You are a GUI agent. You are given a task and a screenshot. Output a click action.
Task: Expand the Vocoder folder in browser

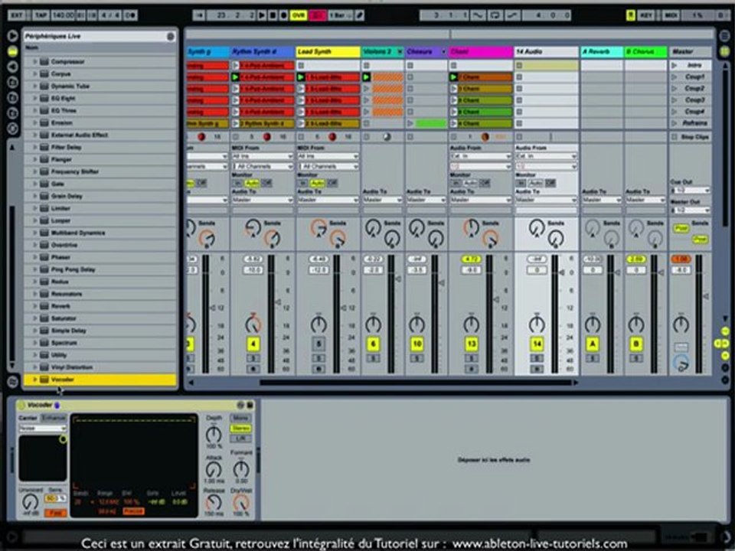click(x=34, y=380)
